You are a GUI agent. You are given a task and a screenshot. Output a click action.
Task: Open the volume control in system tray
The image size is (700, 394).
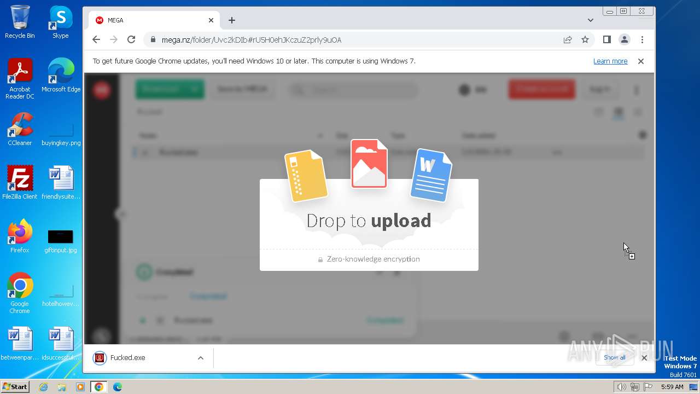(621, 387)
